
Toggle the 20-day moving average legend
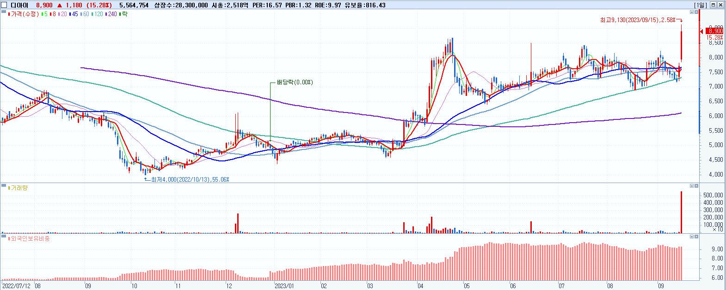pos(62,14)
